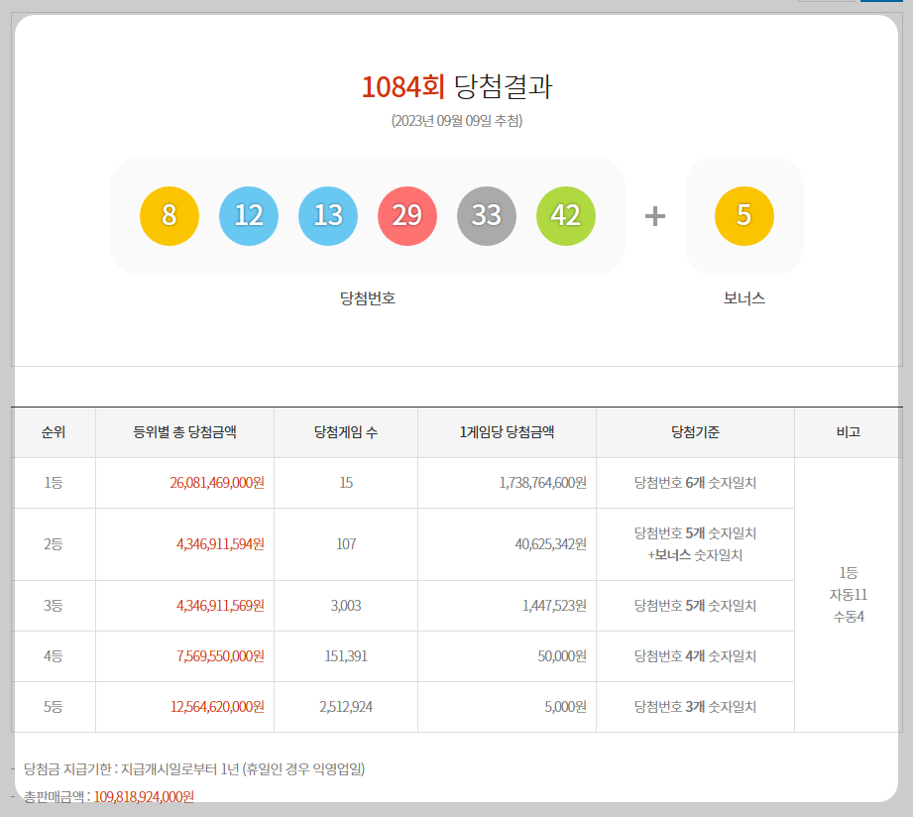Select total prize 12,564,620,000원

pos(217,707)
